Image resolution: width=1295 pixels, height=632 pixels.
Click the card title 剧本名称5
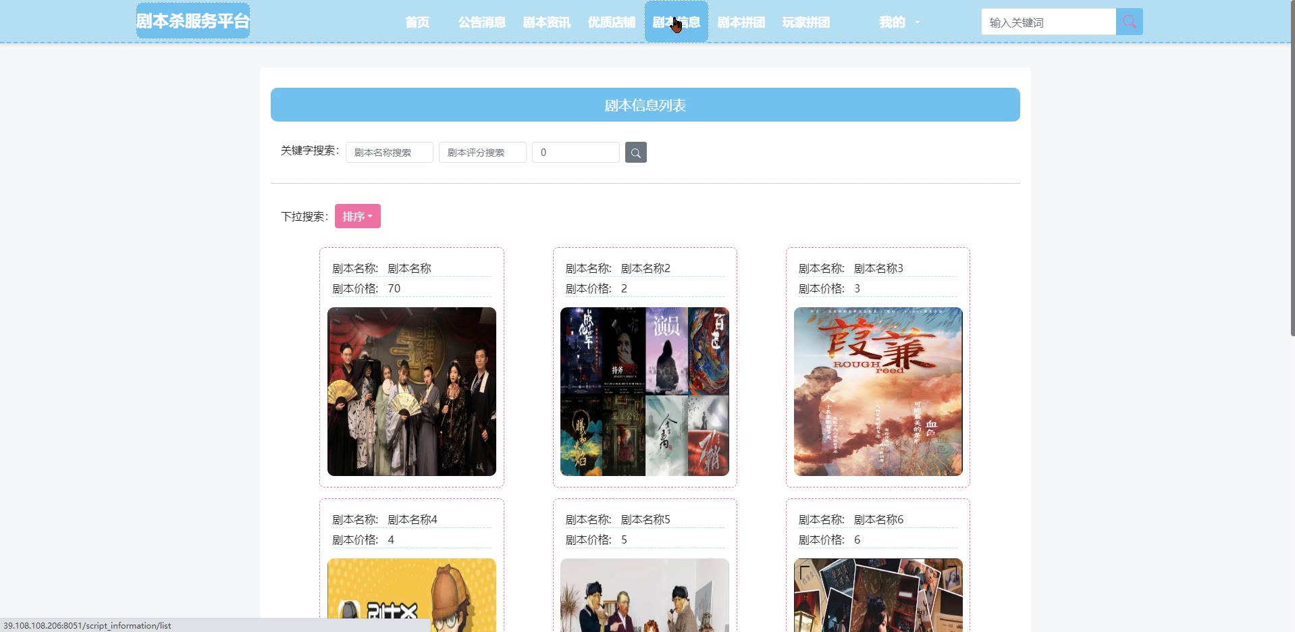pyautogui.click(x=645, y=519)
